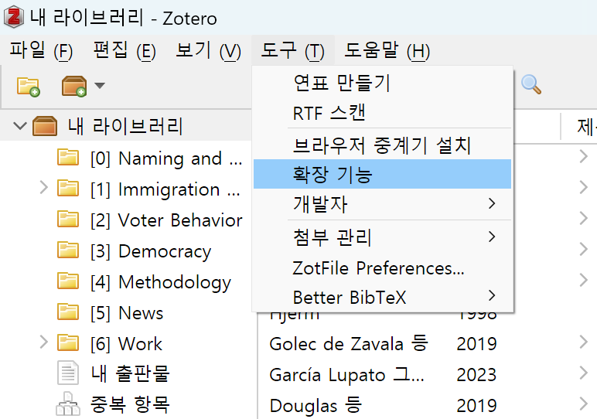This screenshot has width=597, height=419.
Task: Expand the García Lupato row chevron
Action: coord(583,373)
